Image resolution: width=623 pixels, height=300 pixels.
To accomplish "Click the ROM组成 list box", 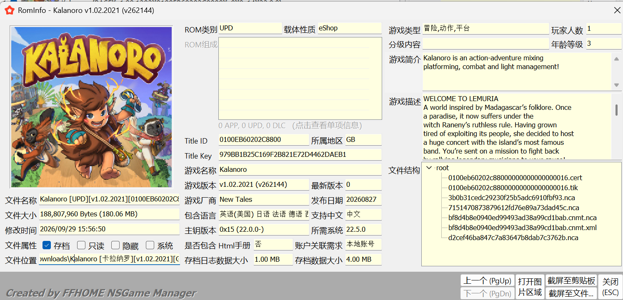I will pyautogui.click(x=300, y=79).
